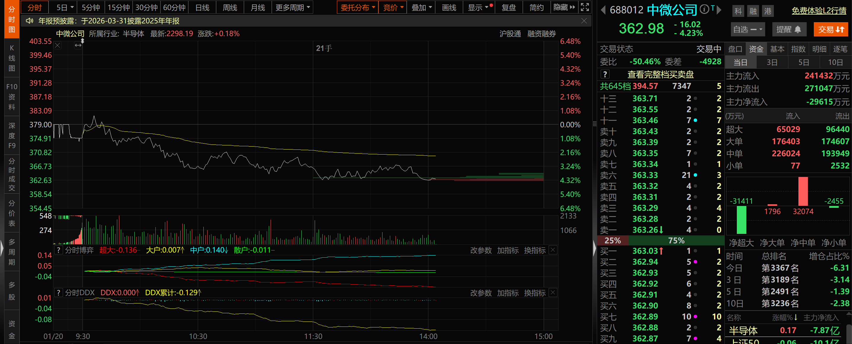Click the stock info (i) icon
The width and height of the screenshot is (852, 344).
pos(704,9)
